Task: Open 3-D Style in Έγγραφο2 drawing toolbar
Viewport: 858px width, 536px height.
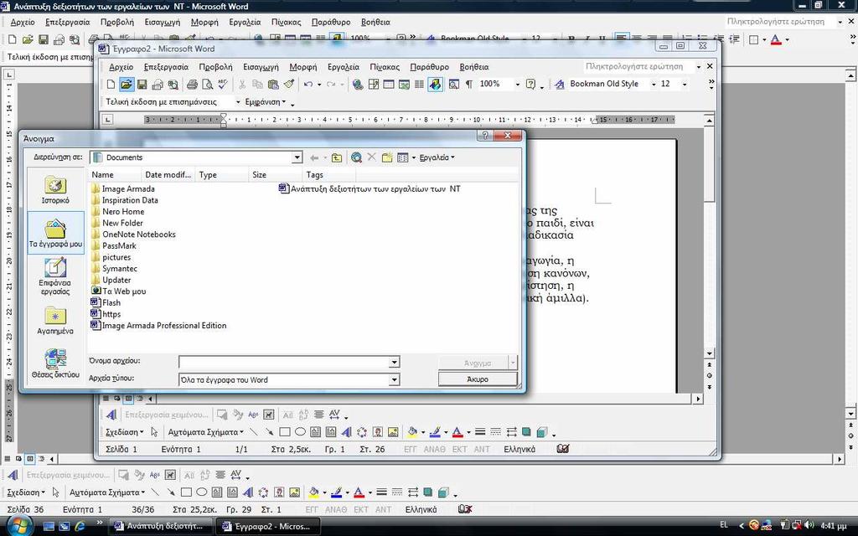Action: (x=542, y=432)
